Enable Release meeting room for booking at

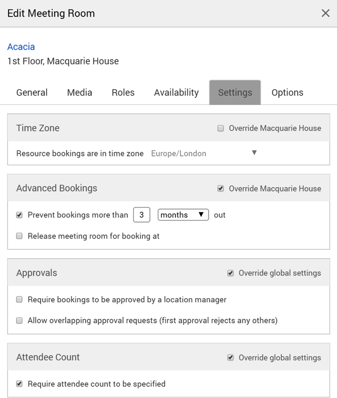click(20, 236)
